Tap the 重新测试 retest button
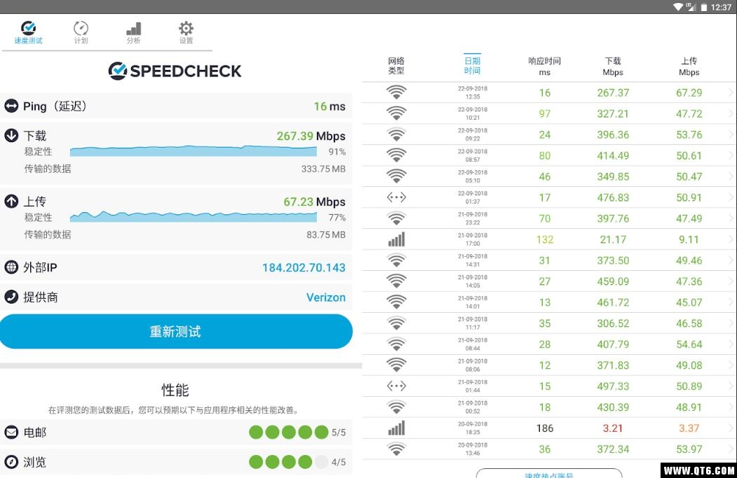 (x=176, y=332)
